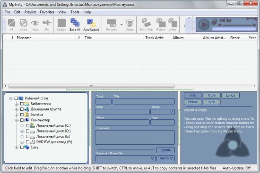Check the Локальный диск (D:) checkbox
The width and height of the screenshot is (260, 173).
pos(28,131)
